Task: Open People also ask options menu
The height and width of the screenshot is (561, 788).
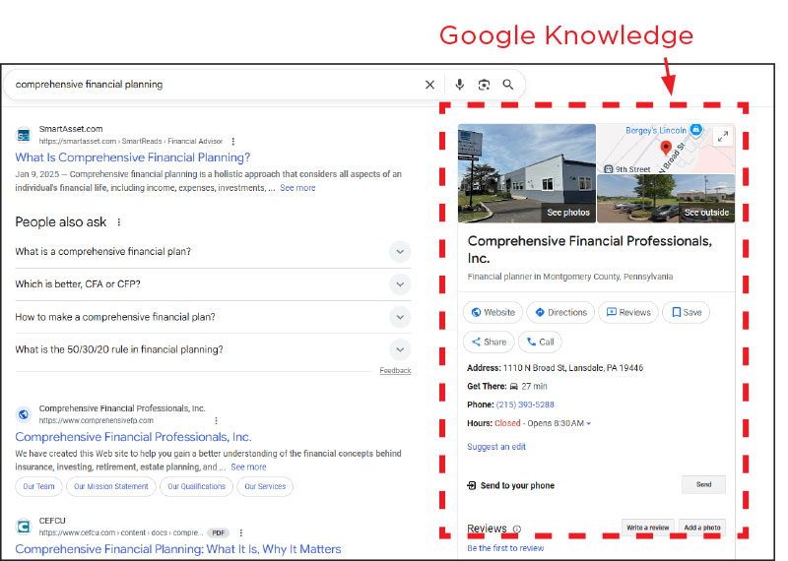Action: tap(119, 222)
